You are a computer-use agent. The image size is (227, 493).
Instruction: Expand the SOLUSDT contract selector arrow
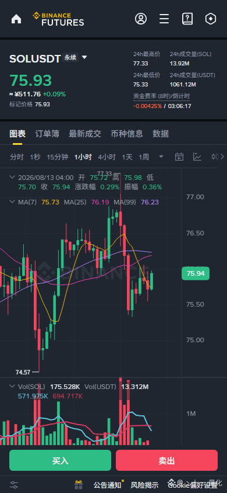tap(84, 58)
